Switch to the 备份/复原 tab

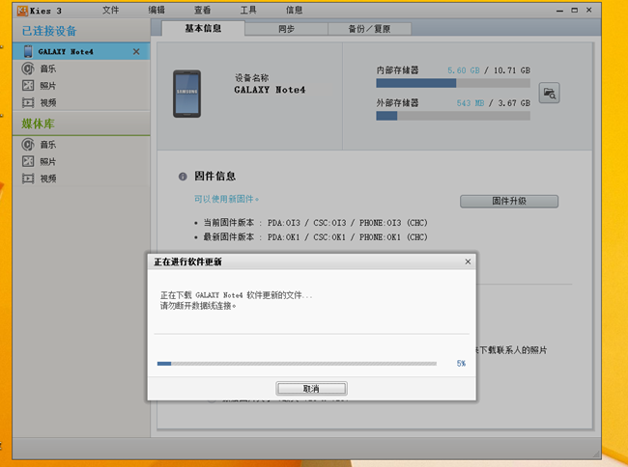coord(369,29)
